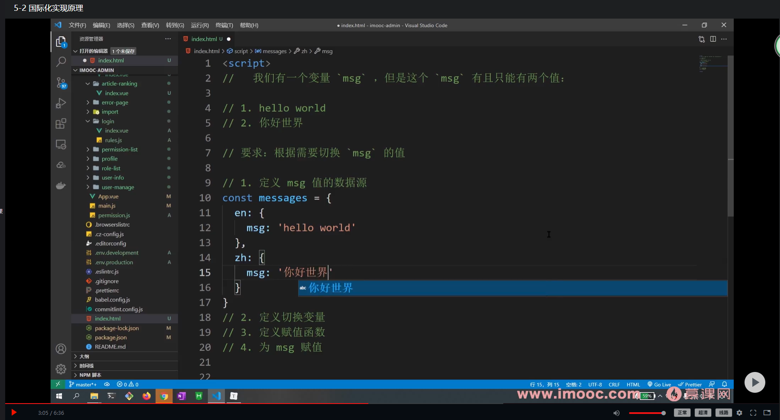Open the Extensions view icon
This screenshot has height=420, width=780.
pyautogui.click(x=61, y=124)
